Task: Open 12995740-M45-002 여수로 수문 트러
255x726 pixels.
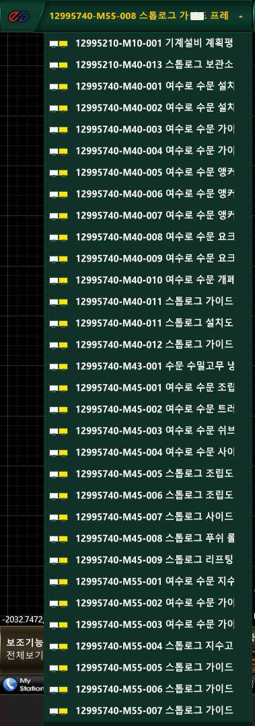Action: point(147,409)
